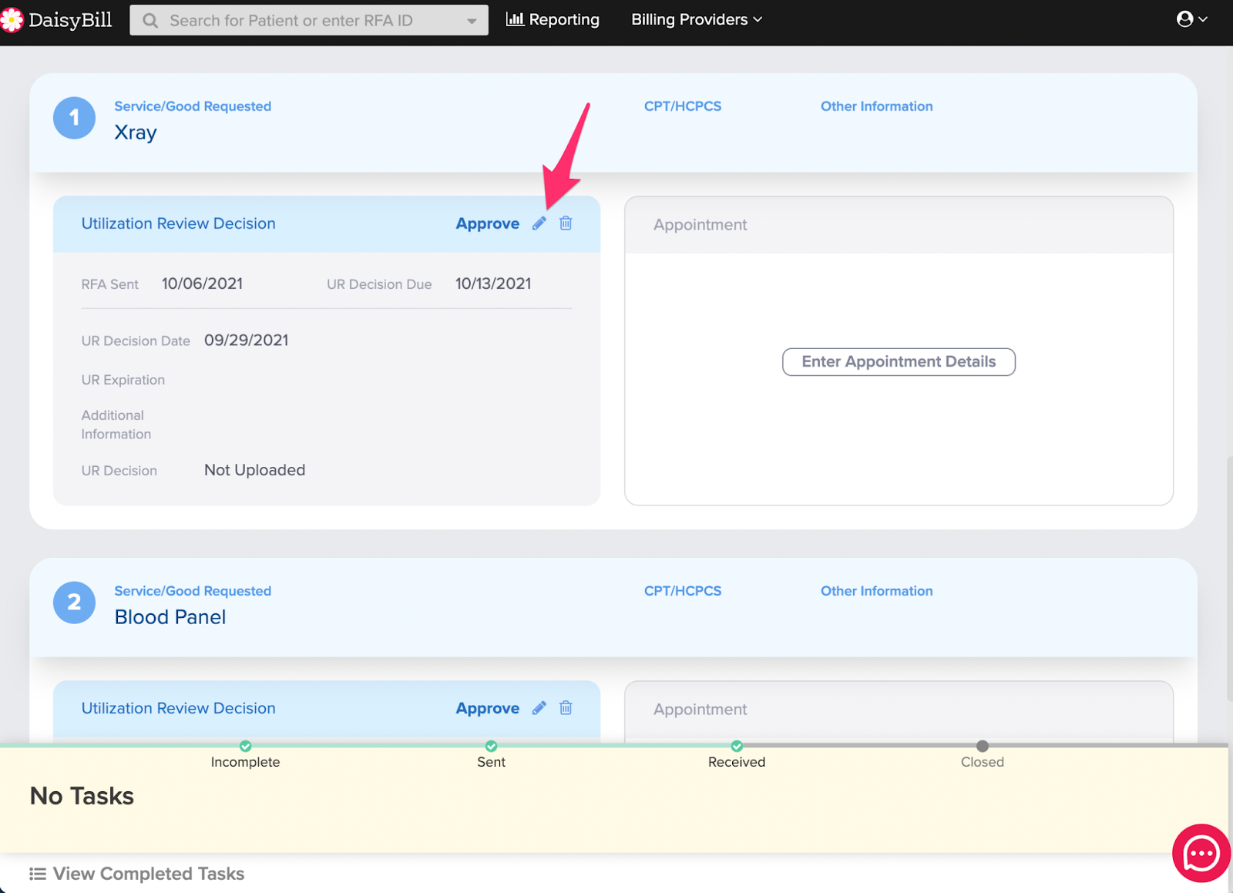Open the Reporting chart icon menu
The height and width of the screenshot is (893, 1233).
coord(515,19)
